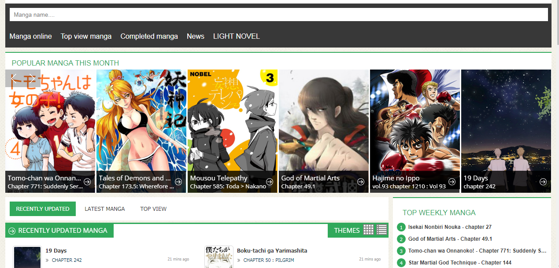The height and width of the screenshot is (268, 559).
Task: Click chevron icon before CHAPTER 242
Action: pyautogui.click(x=47, y=261)
